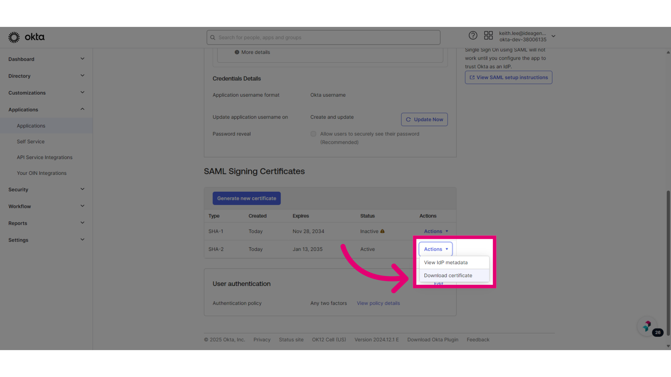Click the scrollbar down arrow
Screen dimensions: 671x377
point(668,346)
